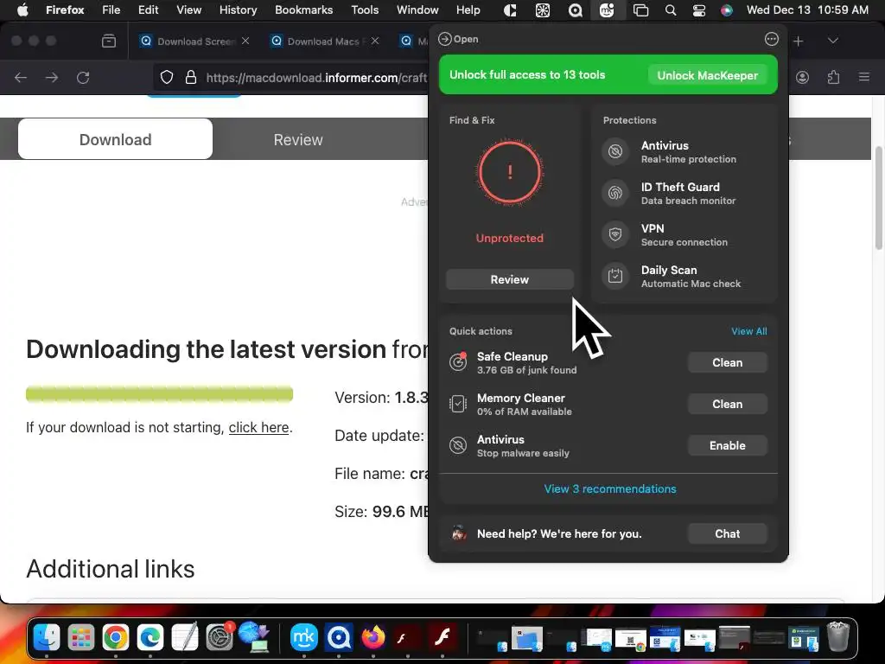
Task: Go forward to next page in Firefox
Action: point(52,77)
